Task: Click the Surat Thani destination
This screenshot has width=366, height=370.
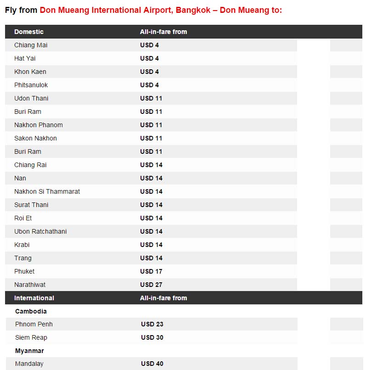Action: [x=31, y=205]
